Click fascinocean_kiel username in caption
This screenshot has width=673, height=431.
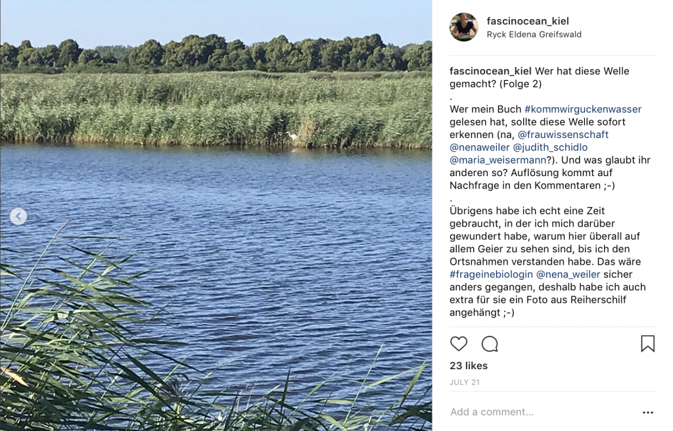pos(490,71)
